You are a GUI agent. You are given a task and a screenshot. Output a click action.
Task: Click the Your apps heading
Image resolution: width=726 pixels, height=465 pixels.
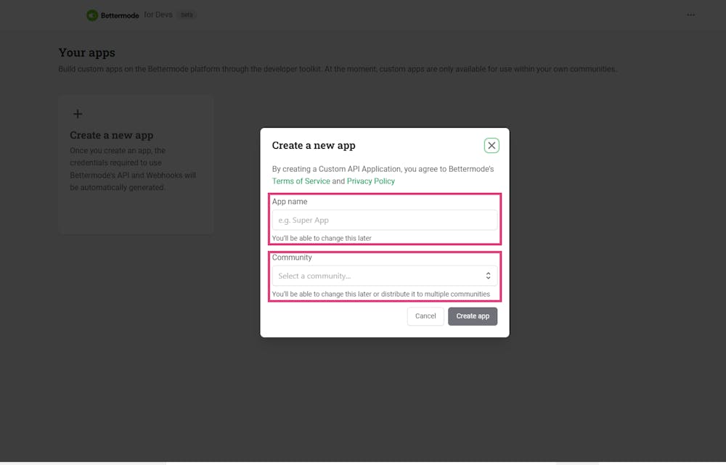pos(86,53)
